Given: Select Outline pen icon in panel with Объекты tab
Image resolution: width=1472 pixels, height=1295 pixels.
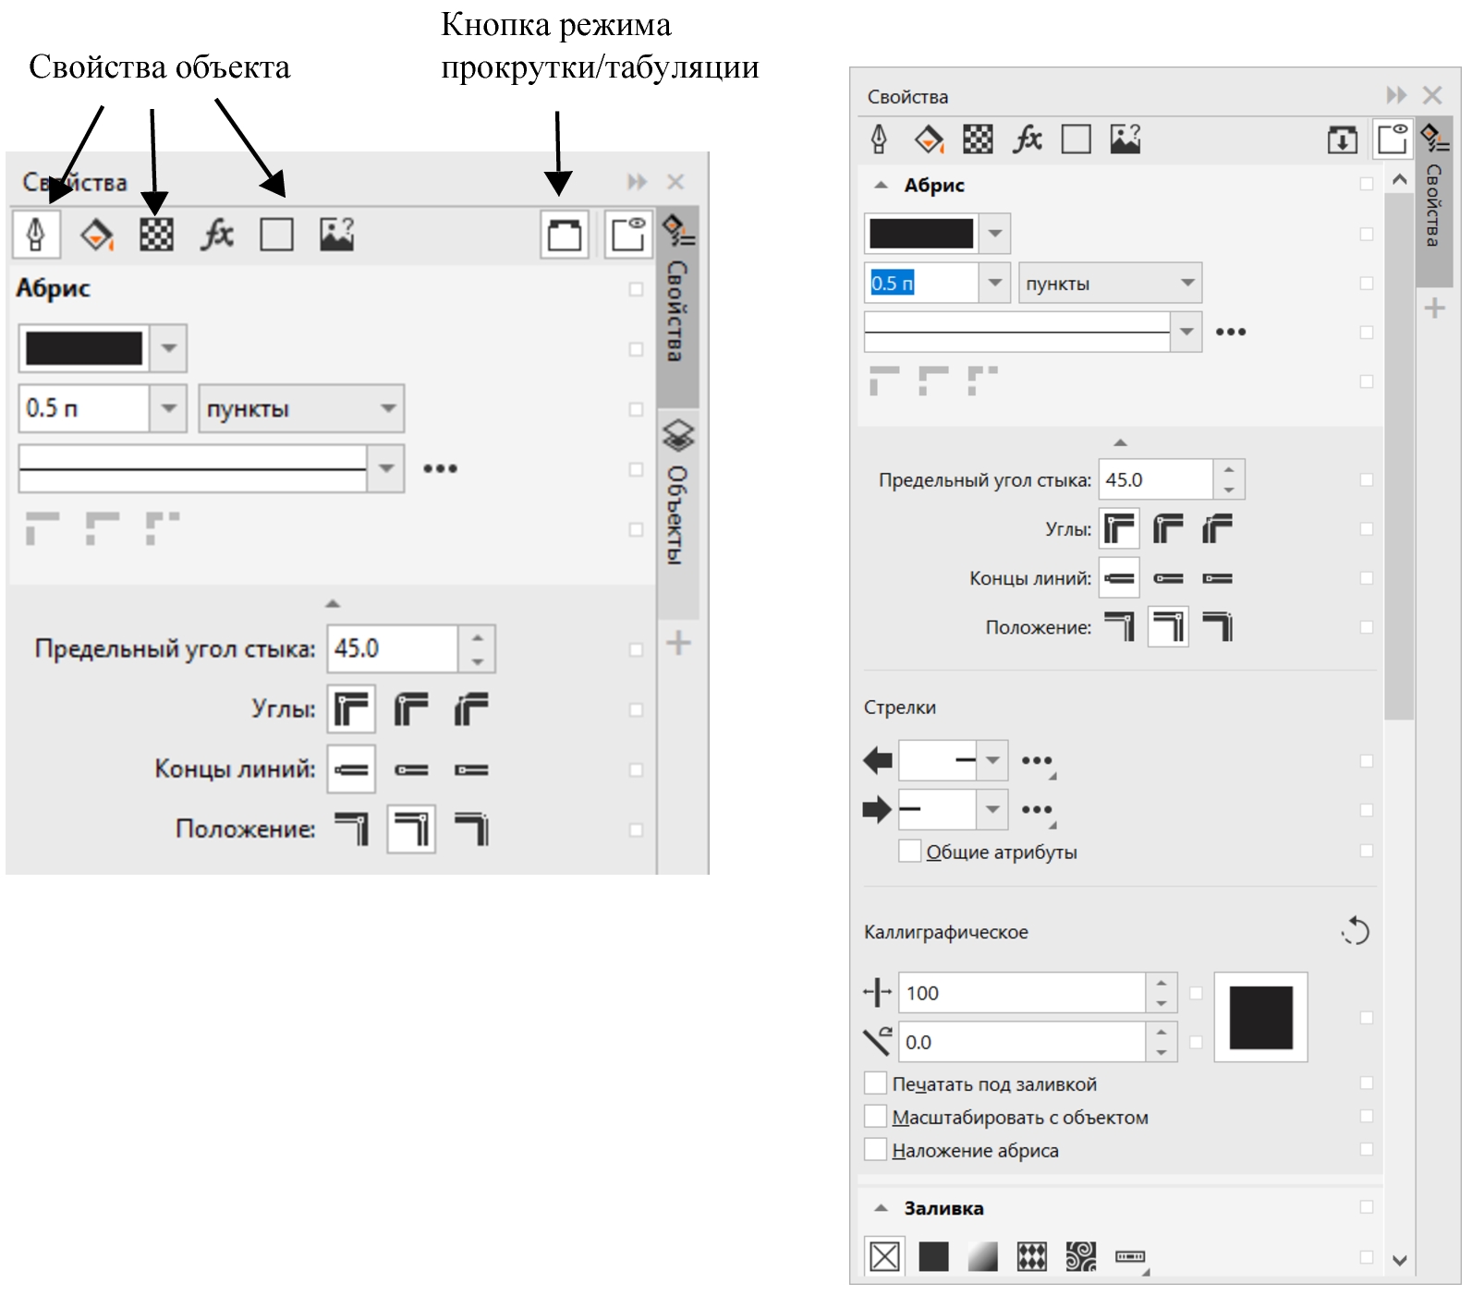Looking at the screenshot, I should pos(36,234).
